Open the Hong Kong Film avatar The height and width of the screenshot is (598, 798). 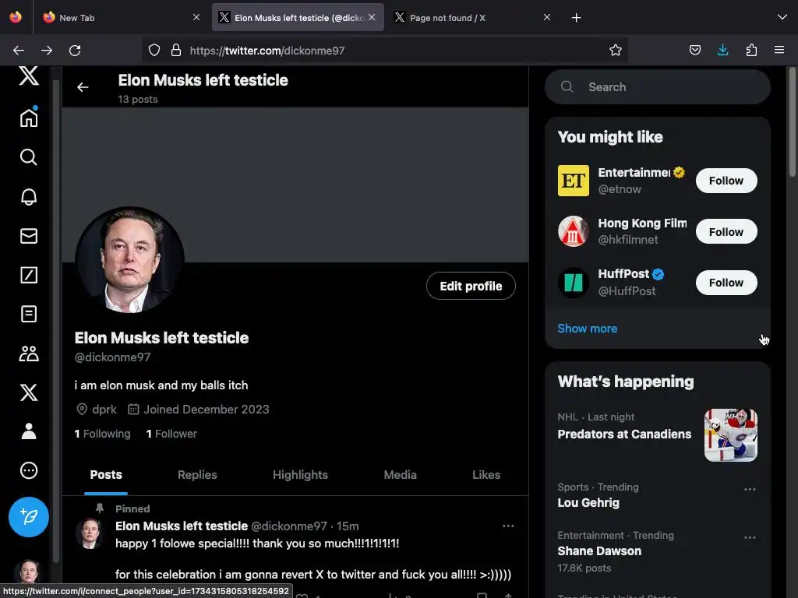coord(574,231)
